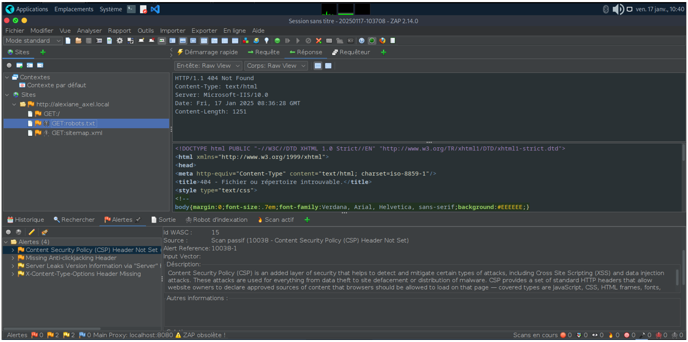Toggle the pin icon on Alertes tab
Screen dimensions: 688x342
pos(139,220)
